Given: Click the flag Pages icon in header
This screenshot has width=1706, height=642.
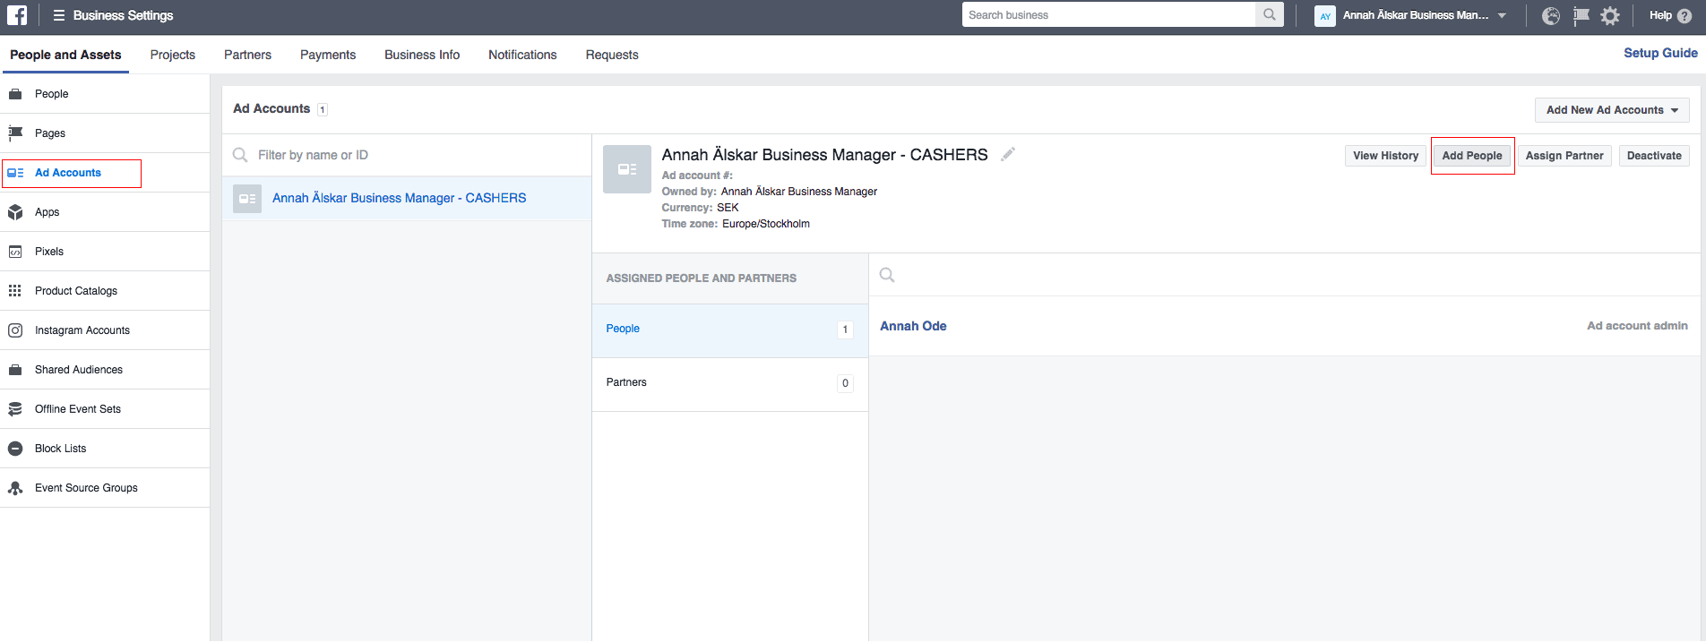Looking at the screenshot, I should pos(1581,16).
